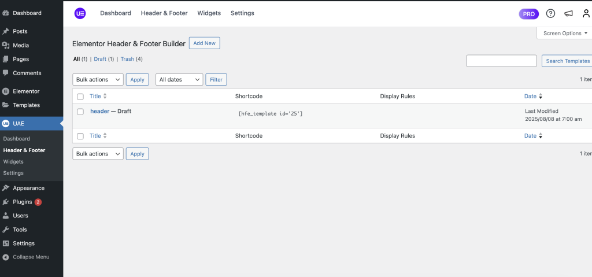The height and width of the screenshot is (277, 592).
Task: Sort by the top Date column link
Action: pyautogui.click(x=531, y=97)
